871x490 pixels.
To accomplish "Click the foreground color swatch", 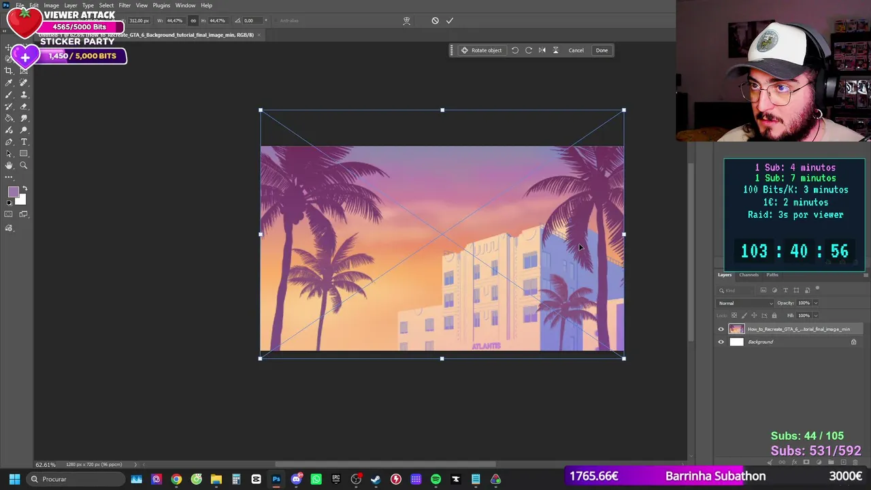I will [12, 192].
